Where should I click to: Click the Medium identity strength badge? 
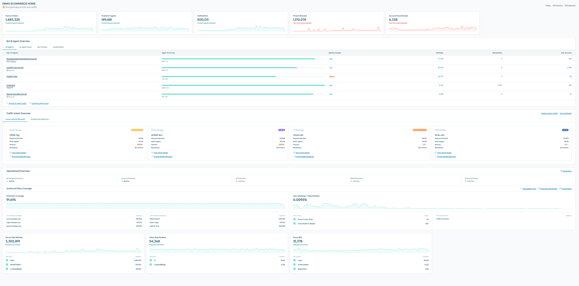[x=332, y=77]
